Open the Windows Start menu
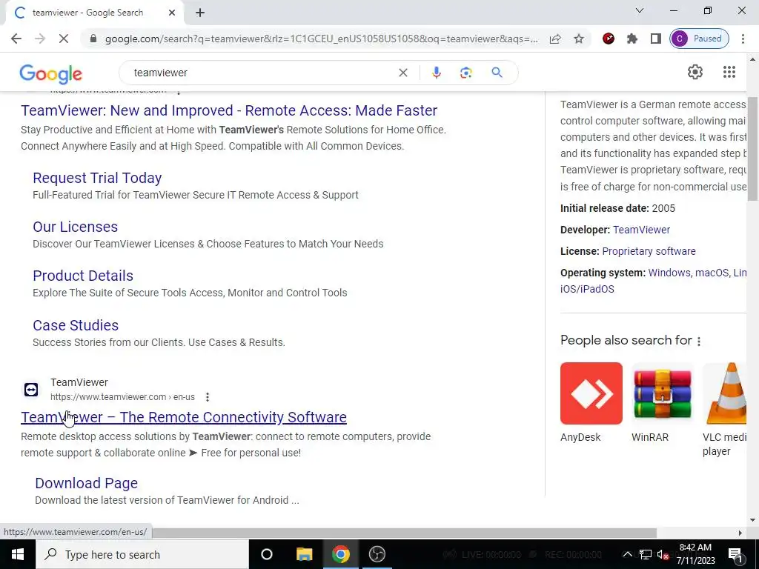The width and height of the screenshot is (759, 569). coord(18,554)
